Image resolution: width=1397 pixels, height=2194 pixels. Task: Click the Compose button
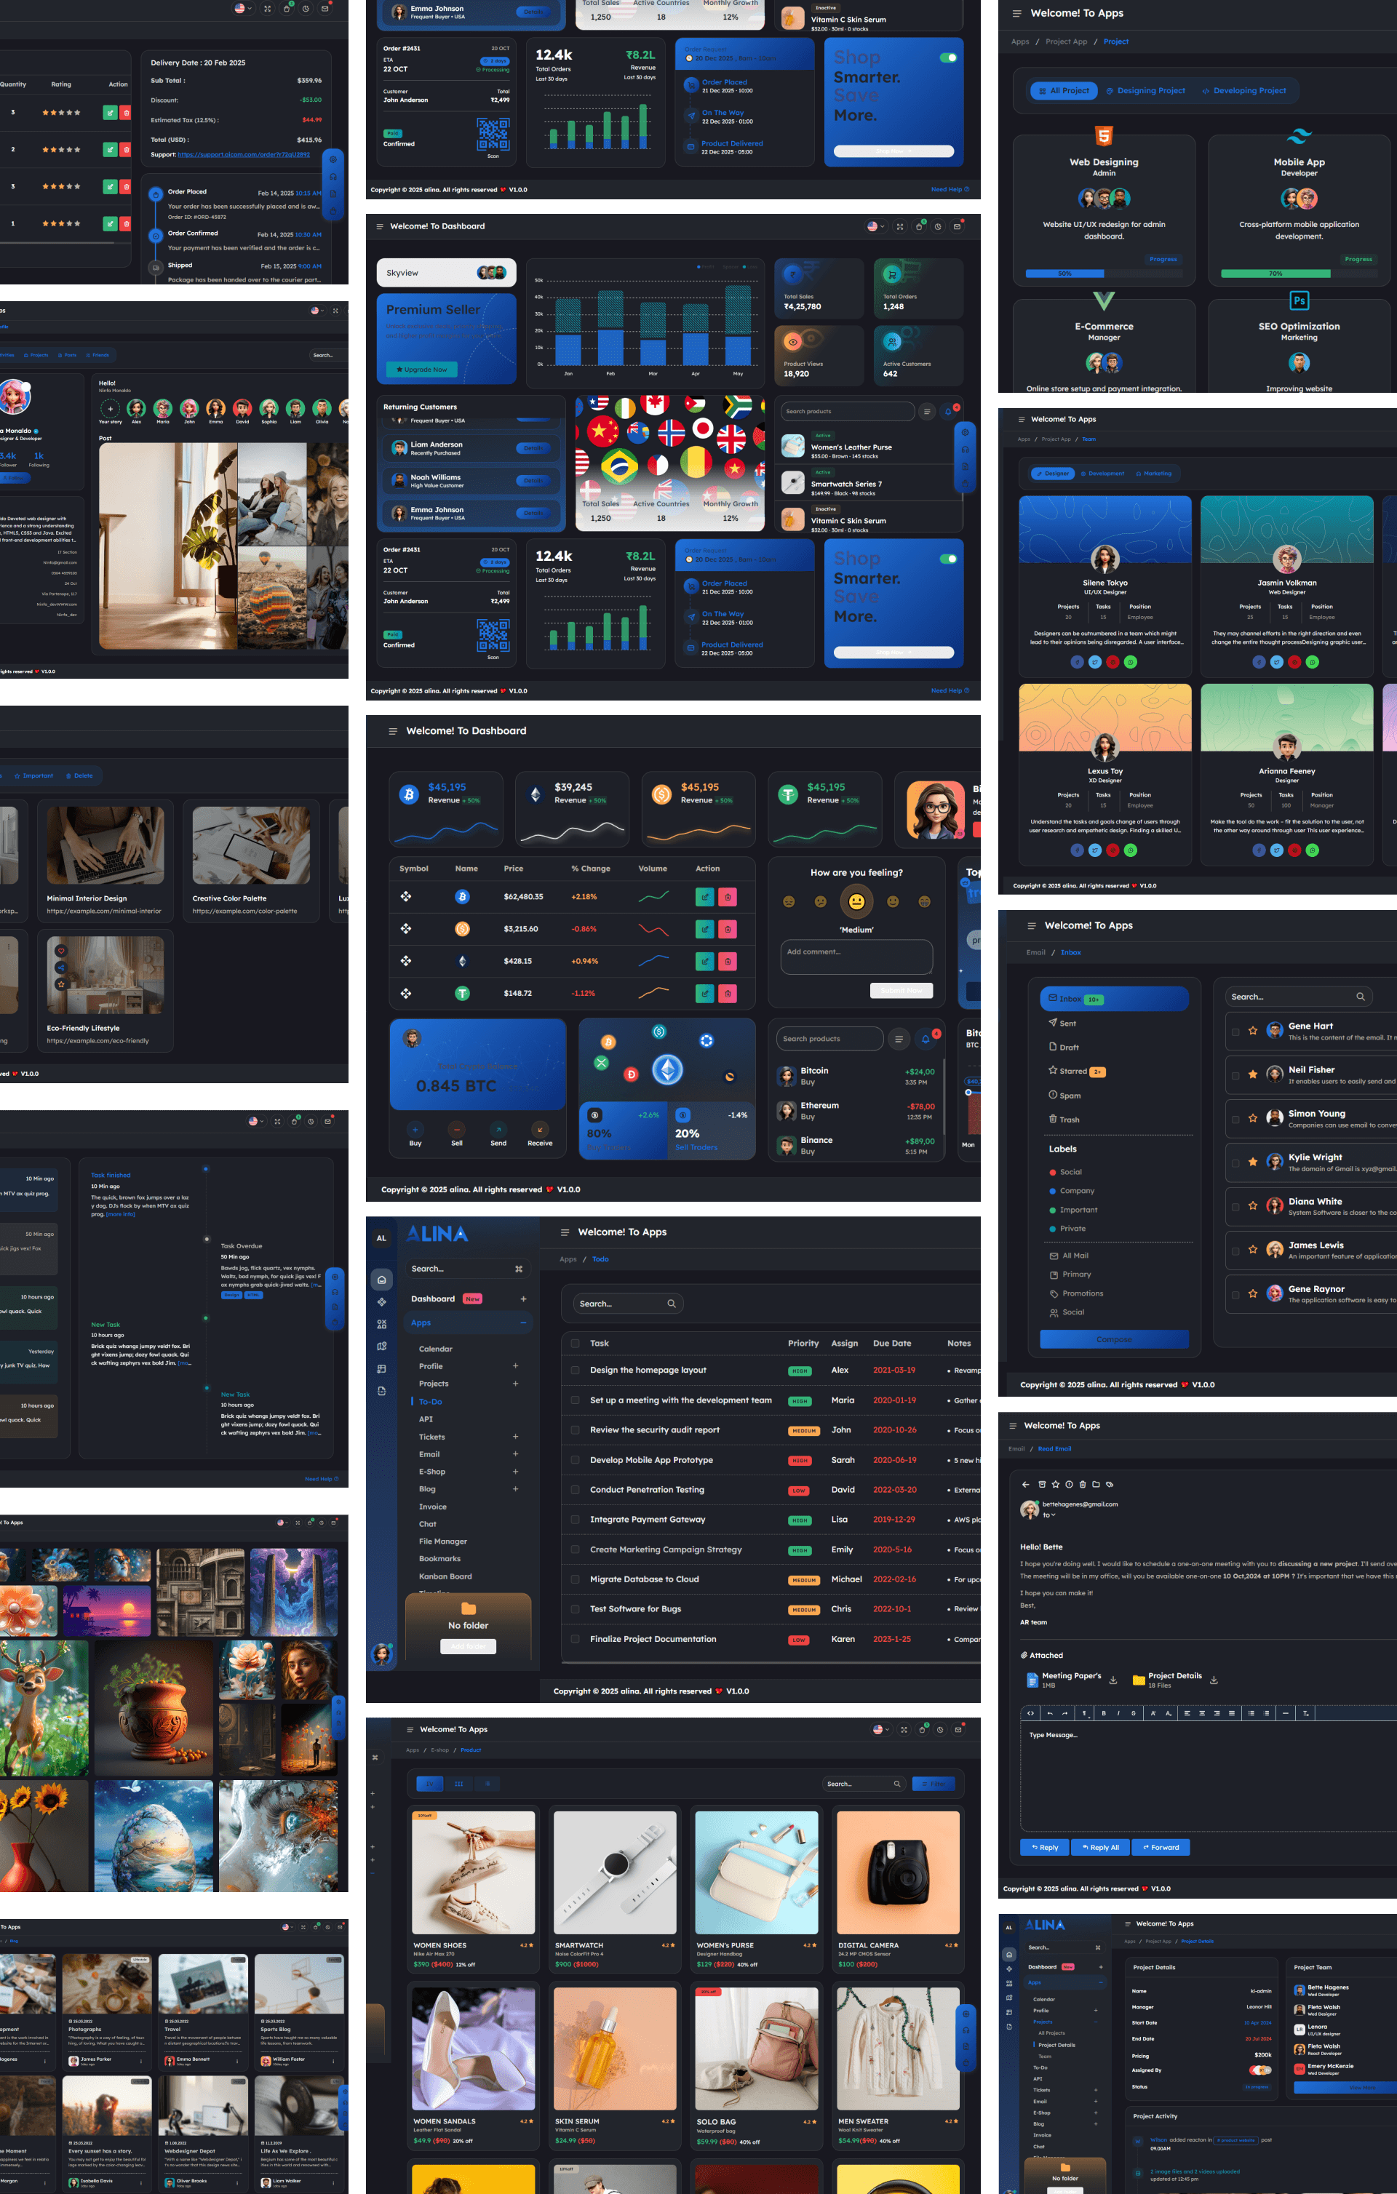click(x=1115, y=1339)
